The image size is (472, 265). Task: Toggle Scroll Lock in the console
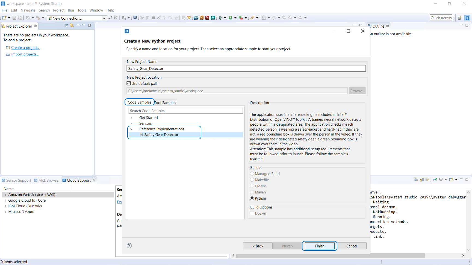tap(422, 179)
